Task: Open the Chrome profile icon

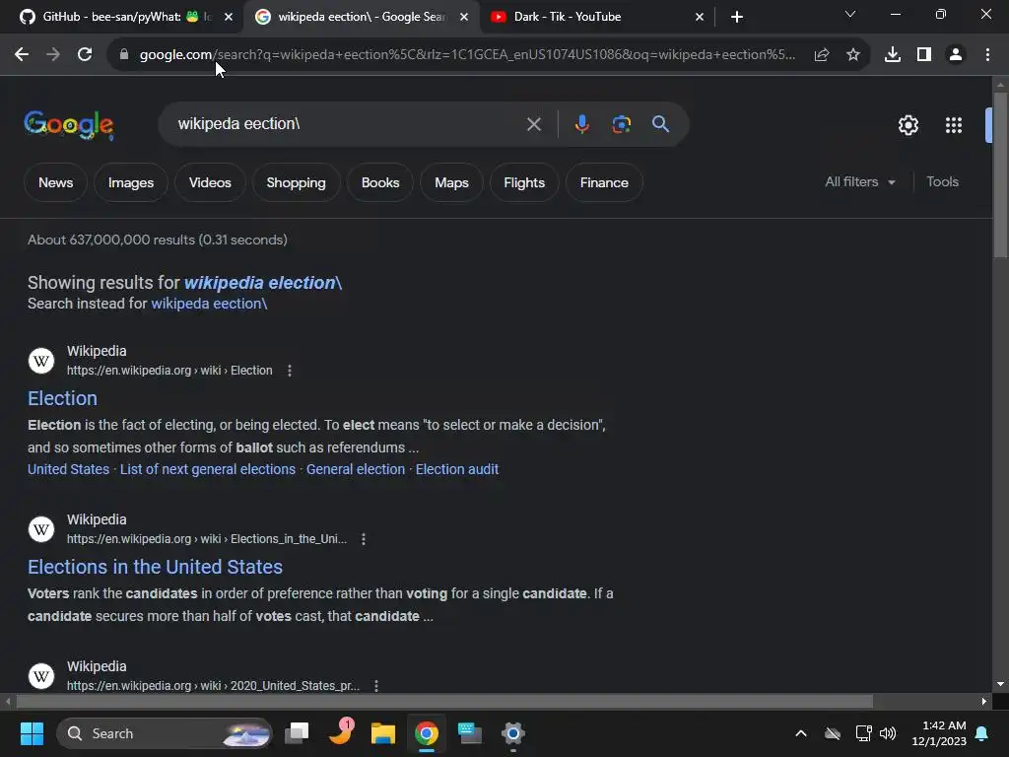Action: tap(956, 55)
